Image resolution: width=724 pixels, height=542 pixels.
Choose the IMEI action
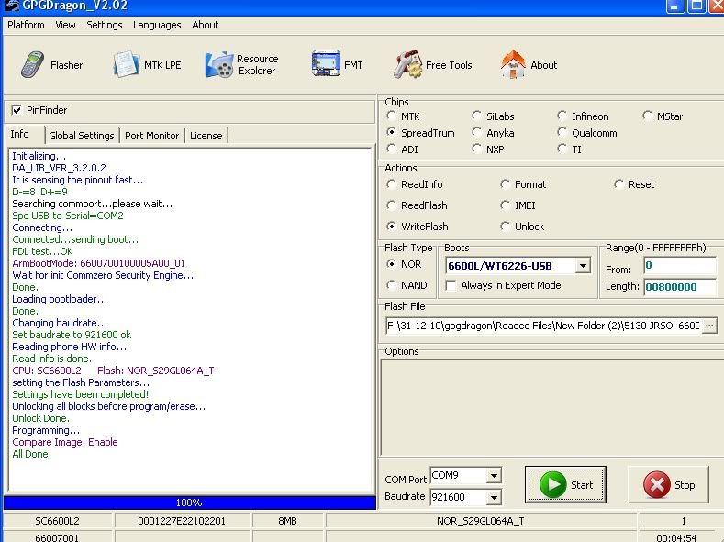(505, 205)
